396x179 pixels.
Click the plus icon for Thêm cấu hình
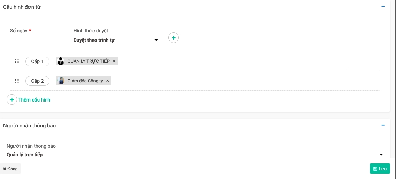(x=12, y=100)
